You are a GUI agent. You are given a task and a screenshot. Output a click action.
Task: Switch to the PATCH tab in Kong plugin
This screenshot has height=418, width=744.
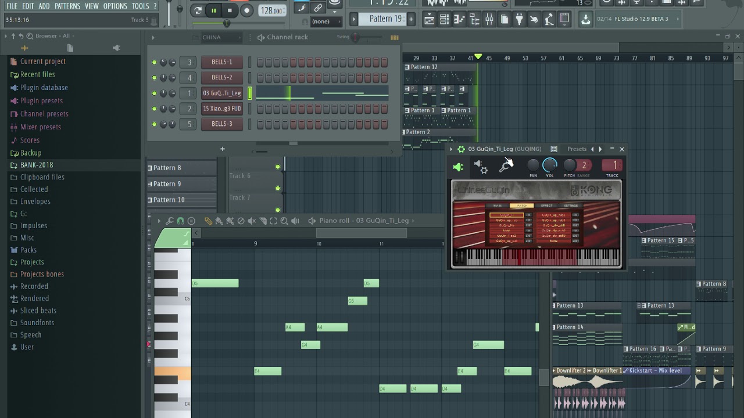[x=522, y=206]
